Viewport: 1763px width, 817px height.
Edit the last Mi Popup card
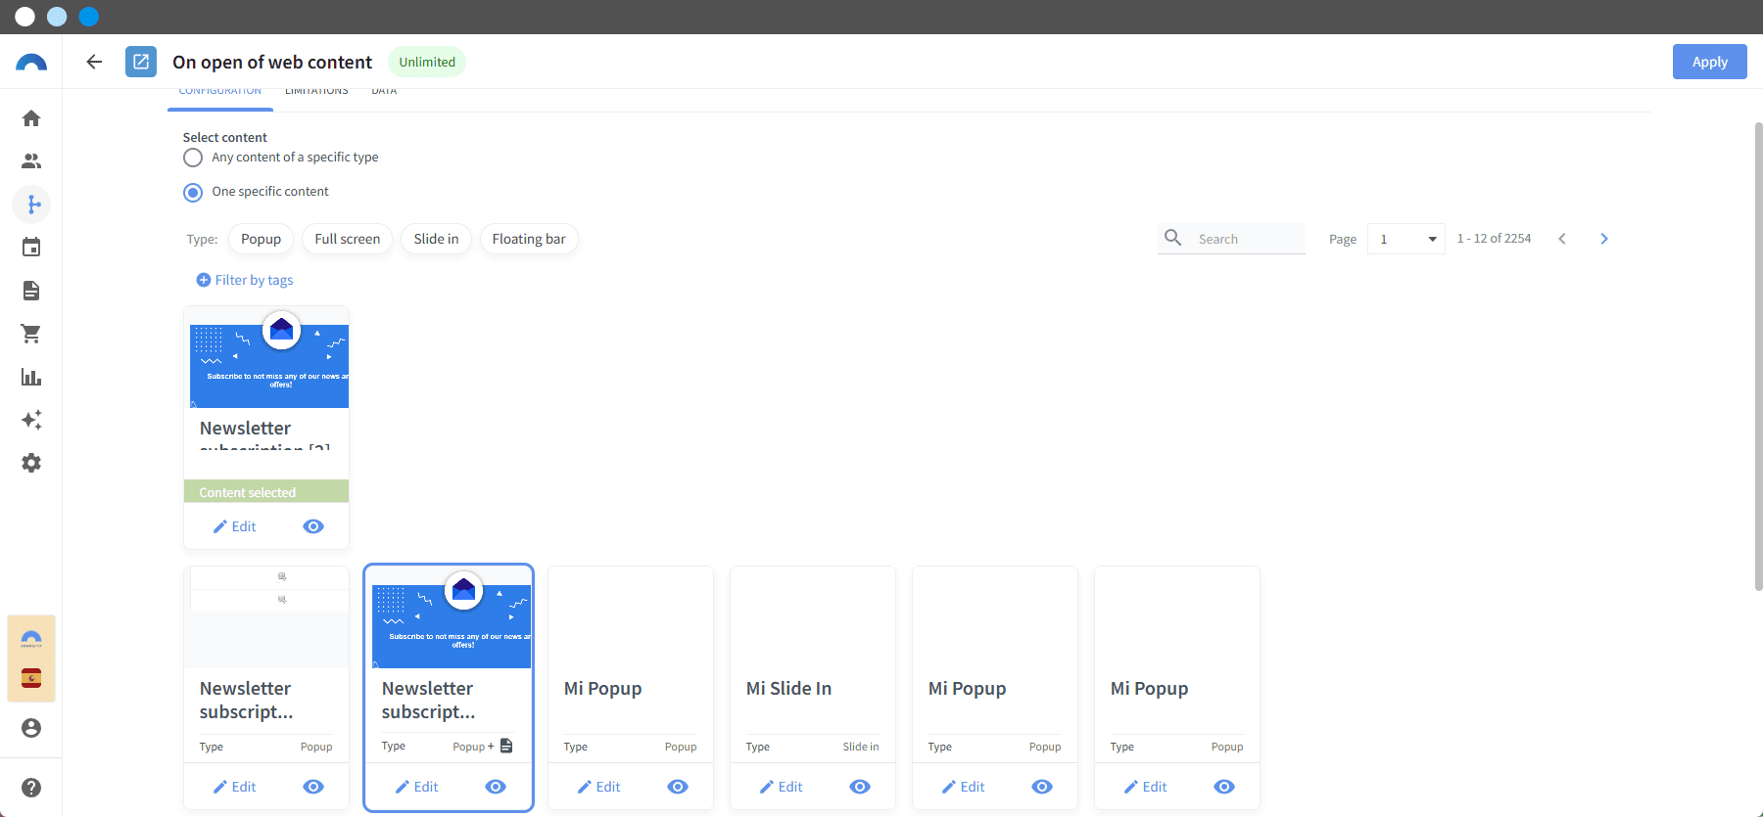(1146, 787)
